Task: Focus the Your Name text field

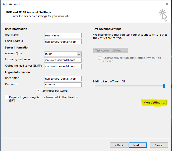Action: click(x=63, y=35)
